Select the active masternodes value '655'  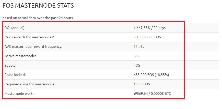(x=137, y=56)
